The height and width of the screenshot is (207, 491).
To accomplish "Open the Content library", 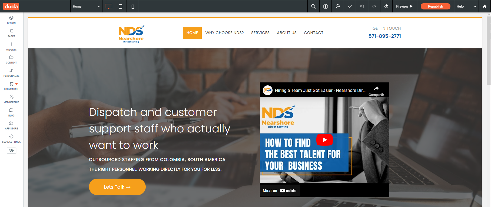I will click(x=11, y=59).
